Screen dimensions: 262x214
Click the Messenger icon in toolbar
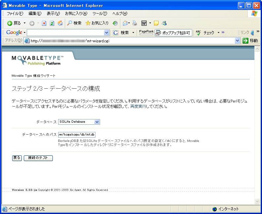pyautogui.click(x=164, y=23)
